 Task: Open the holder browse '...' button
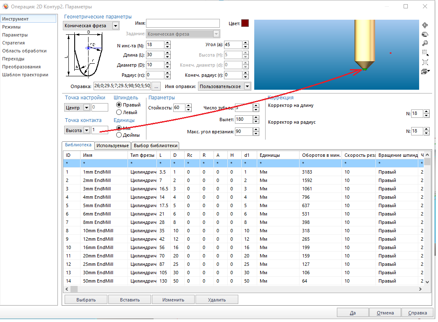pyautogui.click(x=156, y=86)
